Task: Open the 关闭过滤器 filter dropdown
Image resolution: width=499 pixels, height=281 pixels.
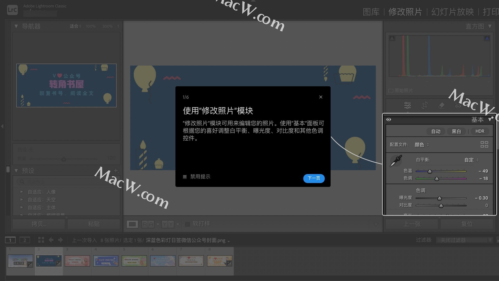Action: coord(464,240)
